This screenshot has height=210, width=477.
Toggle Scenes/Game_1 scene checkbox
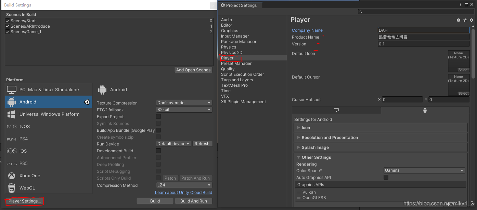[8, 32]
